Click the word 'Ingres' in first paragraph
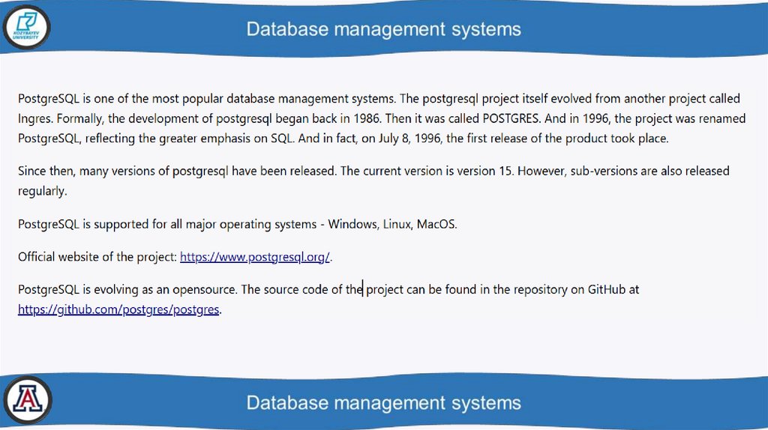768x430 pixels. [x=34, y=118]
